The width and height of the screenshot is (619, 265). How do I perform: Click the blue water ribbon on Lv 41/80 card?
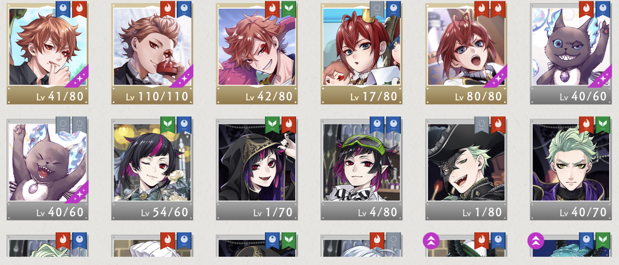63,9
